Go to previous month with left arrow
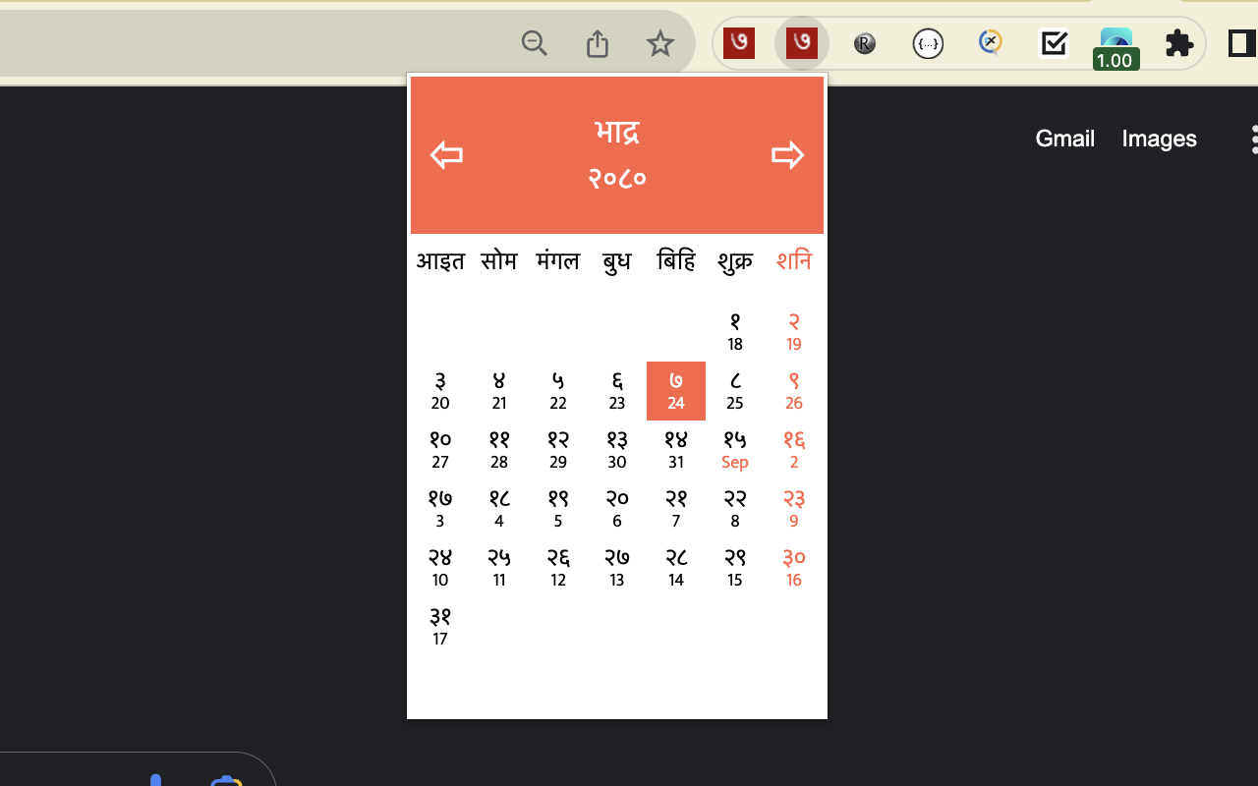Viewport: 1258px width, 786px height. click(446, 155)
